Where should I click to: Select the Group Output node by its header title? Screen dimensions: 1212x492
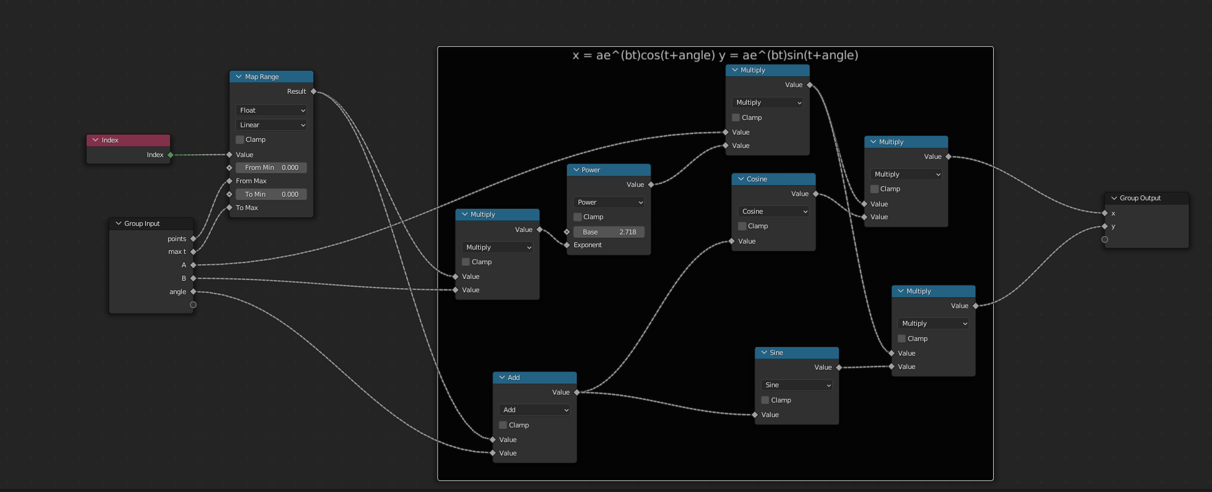(x=1140, y=198)
